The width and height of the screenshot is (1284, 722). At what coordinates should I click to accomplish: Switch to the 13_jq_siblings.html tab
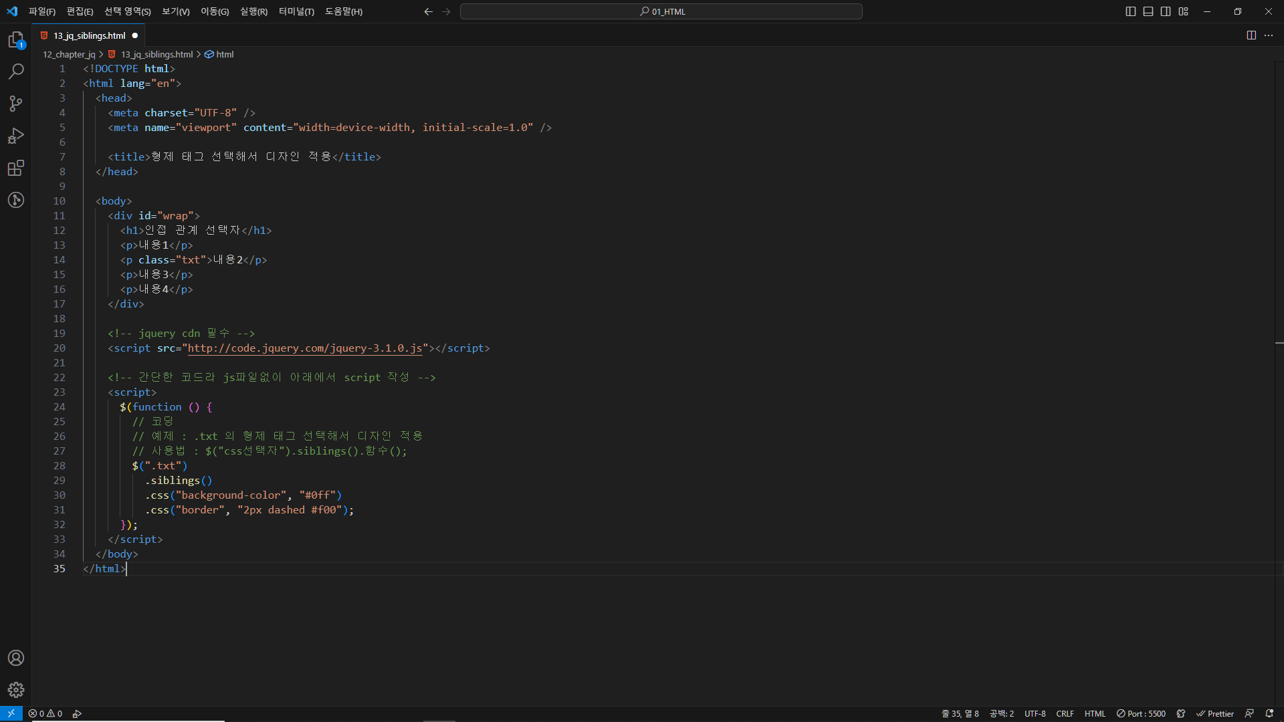click(x=89, y=35)
